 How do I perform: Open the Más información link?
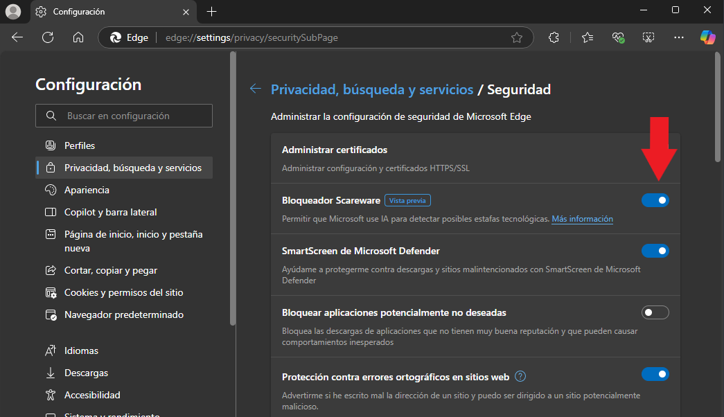(x=582, y=219)
